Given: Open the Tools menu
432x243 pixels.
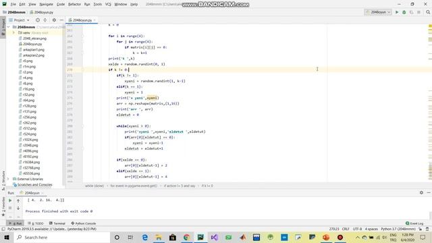Looking at the screenshot, I should pyautogui.click(x=97, y=5).
